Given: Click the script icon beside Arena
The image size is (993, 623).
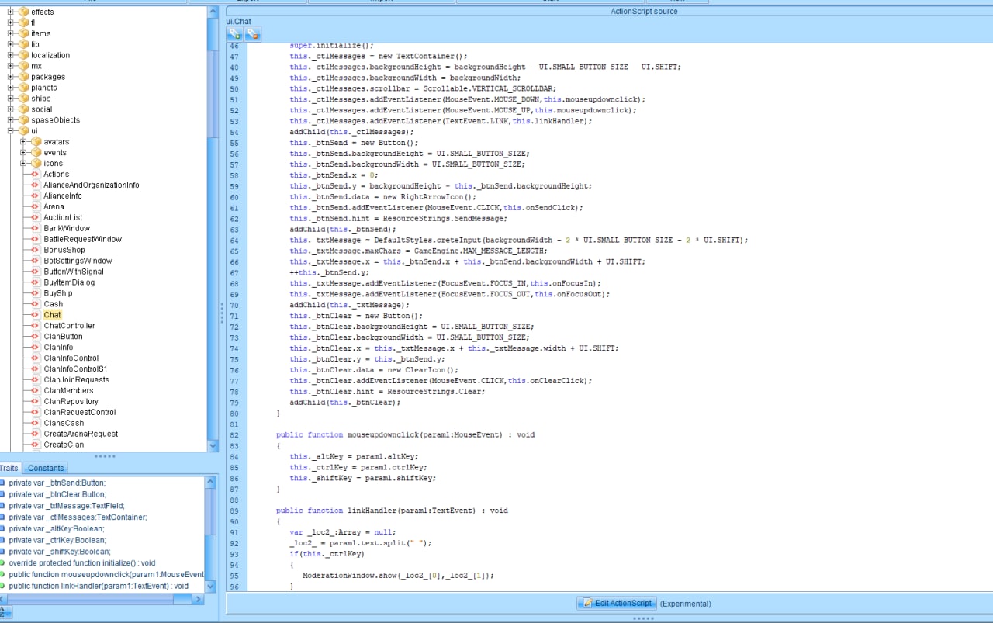Looking at the screenshot, I should tap(35, 207).
